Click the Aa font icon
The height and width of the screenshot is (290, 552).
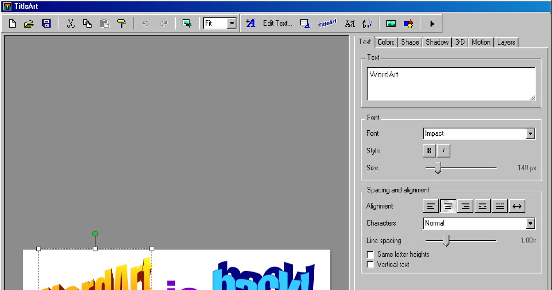coord(350,23)
